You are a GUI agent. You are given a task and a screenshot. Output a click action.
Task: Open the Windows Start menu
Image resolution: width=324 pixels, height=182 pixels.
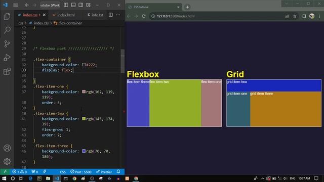click(4, 178)
